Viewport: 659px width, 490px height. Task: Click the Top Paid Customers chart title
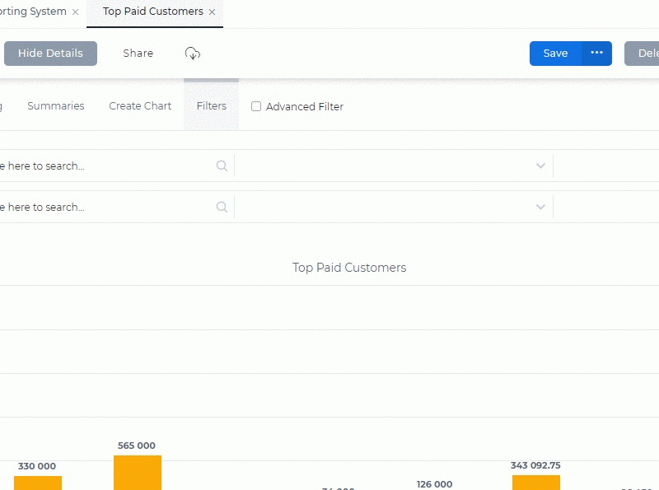[x=349, y=268]
